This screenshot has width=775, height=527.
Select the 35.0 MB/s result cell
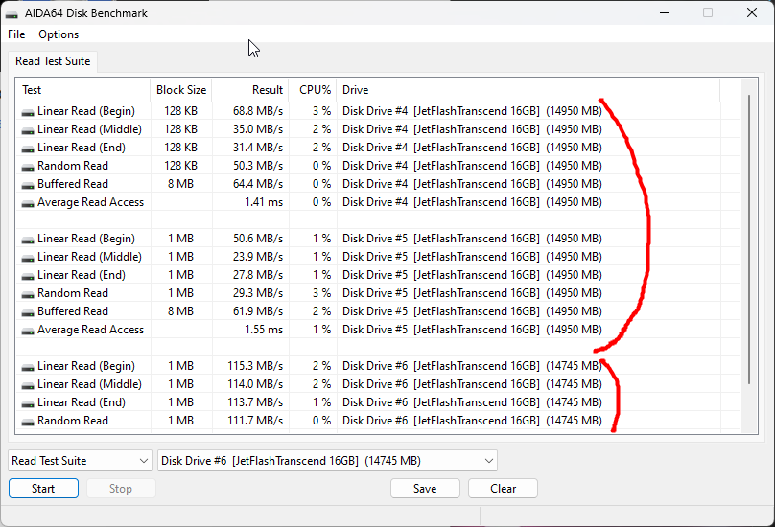pyautogui.click(x=257, y=129)
